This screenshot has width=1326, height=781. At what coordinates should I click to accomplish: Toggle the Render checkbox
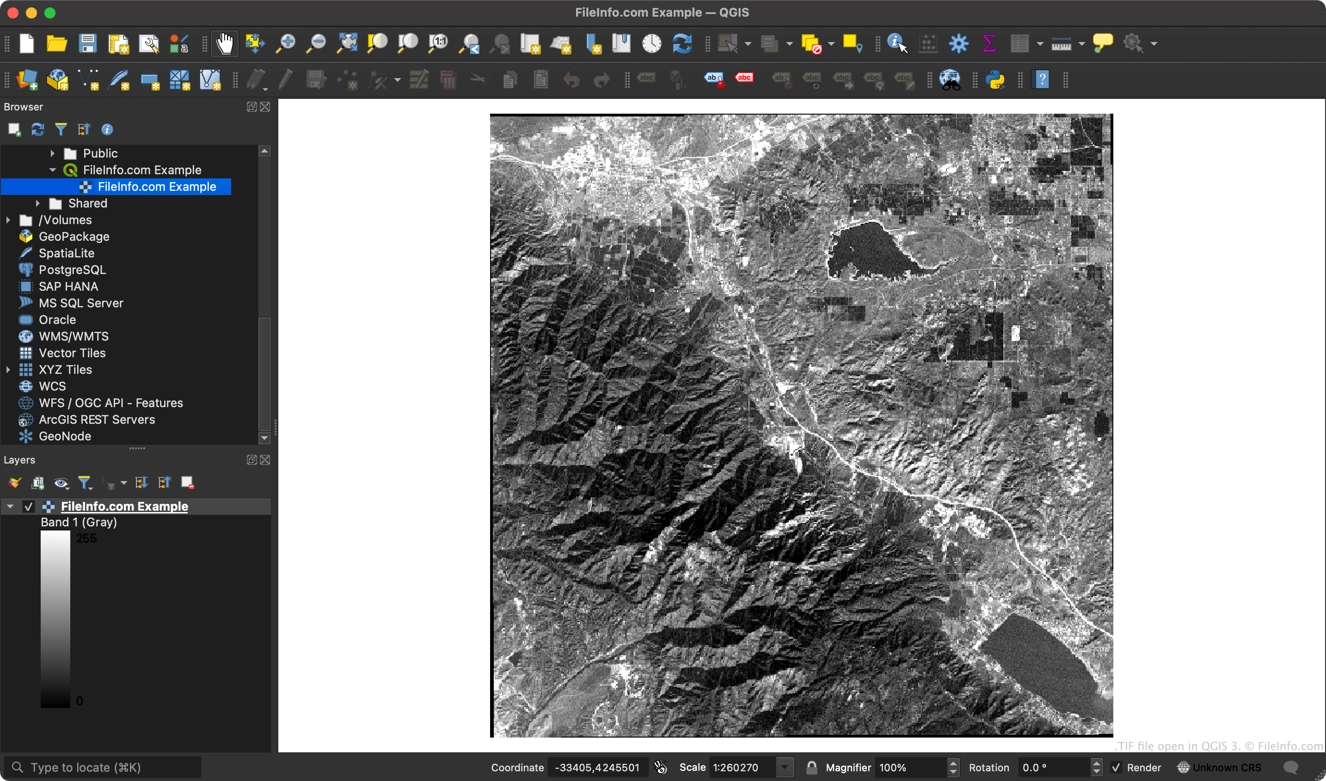click(1116, 767)
